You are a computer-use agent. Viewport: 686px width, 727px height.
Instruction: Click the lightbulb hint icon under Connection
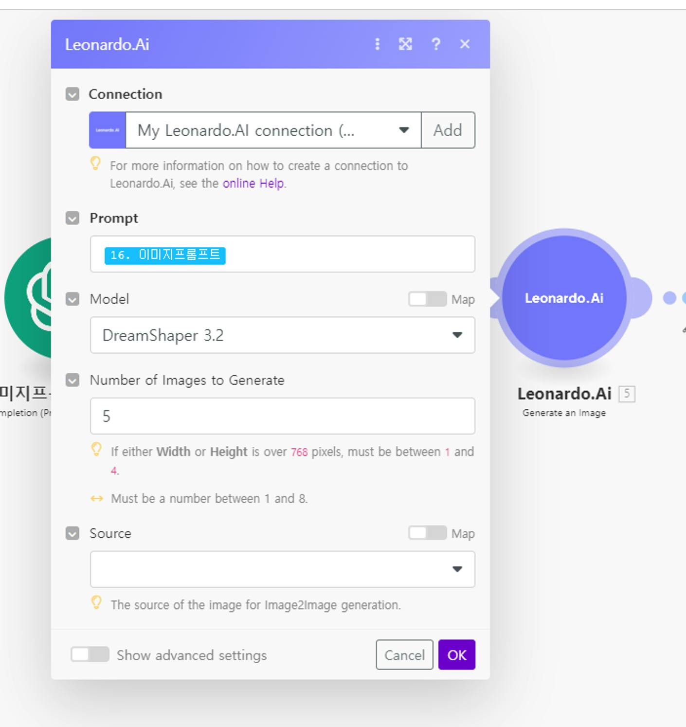(96, 164)
